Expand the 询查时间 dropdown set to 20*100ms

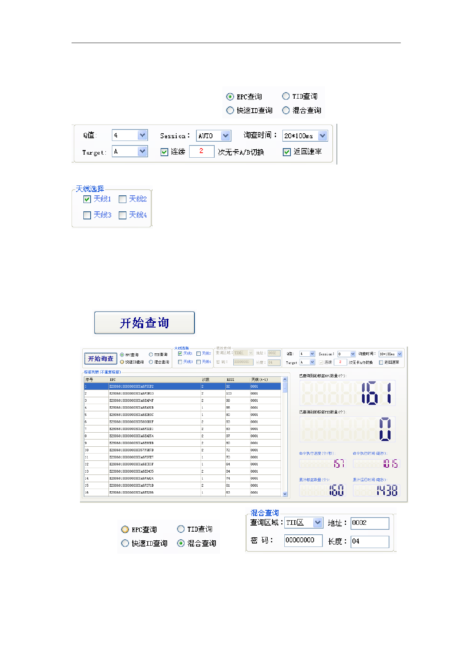(x=322, y=136)
